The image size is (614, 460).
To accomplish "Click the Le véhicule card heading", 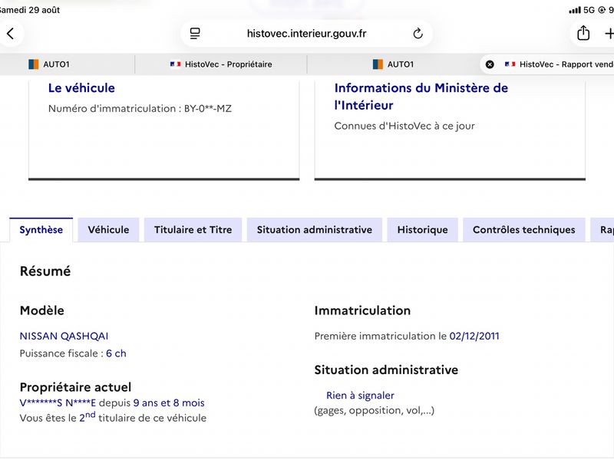I will pos(81,88).
